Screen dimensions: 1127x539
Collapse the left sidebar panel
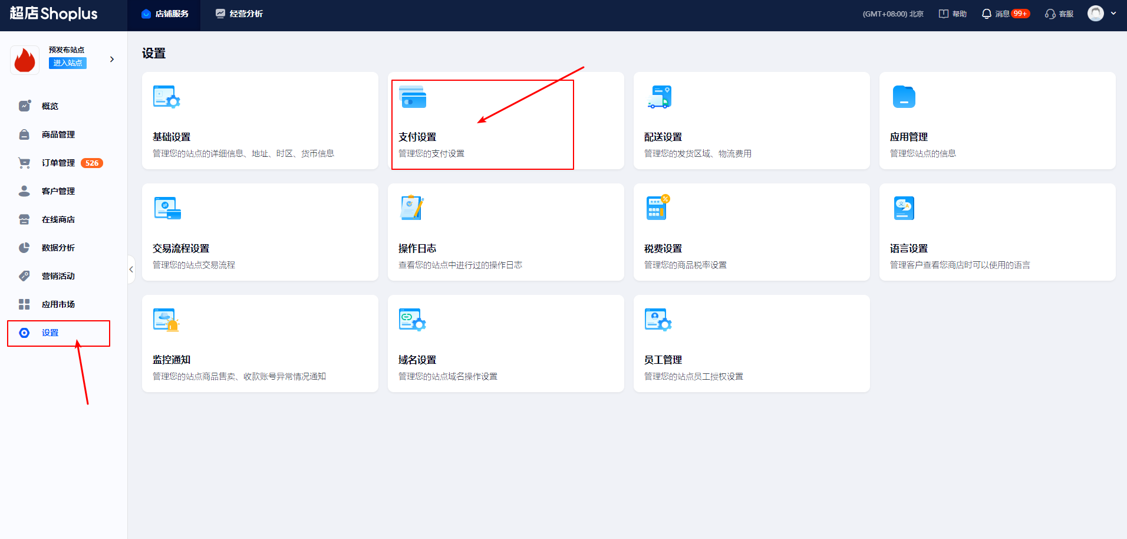pyautogui.click(x=131, y=269)
